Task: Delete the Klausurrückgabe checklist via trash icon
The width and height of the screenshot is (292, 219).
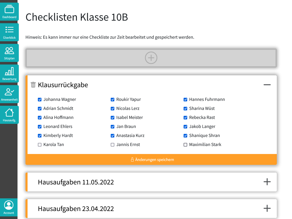Action: [x=33, y=84]
